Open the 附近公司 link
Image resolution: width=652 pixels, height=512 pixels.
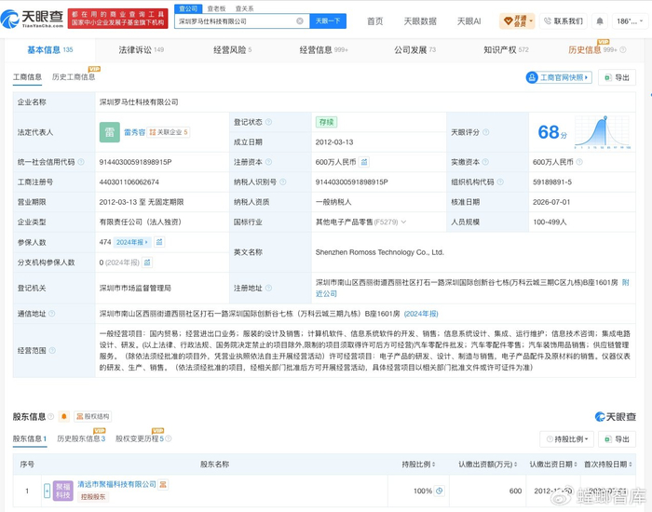pyautogui.click(x=326, y=293)
